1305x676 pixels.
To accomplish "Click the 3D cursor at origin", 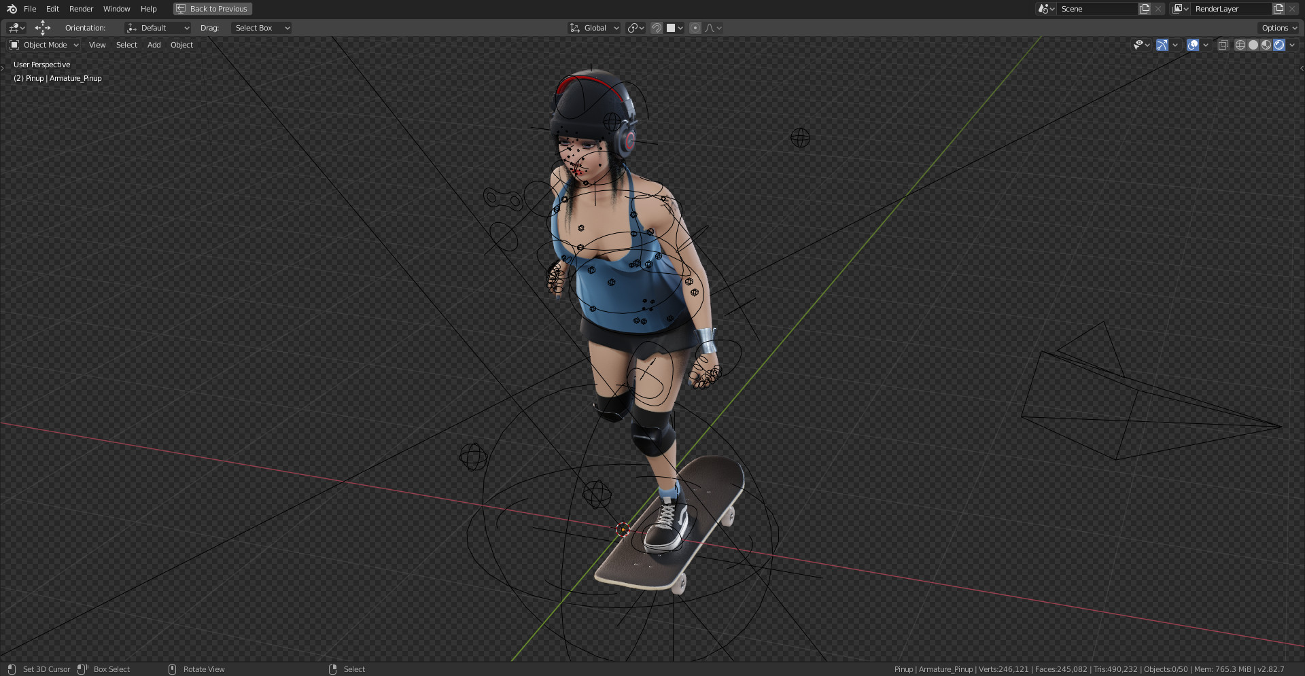I will (x=623, y=529).
